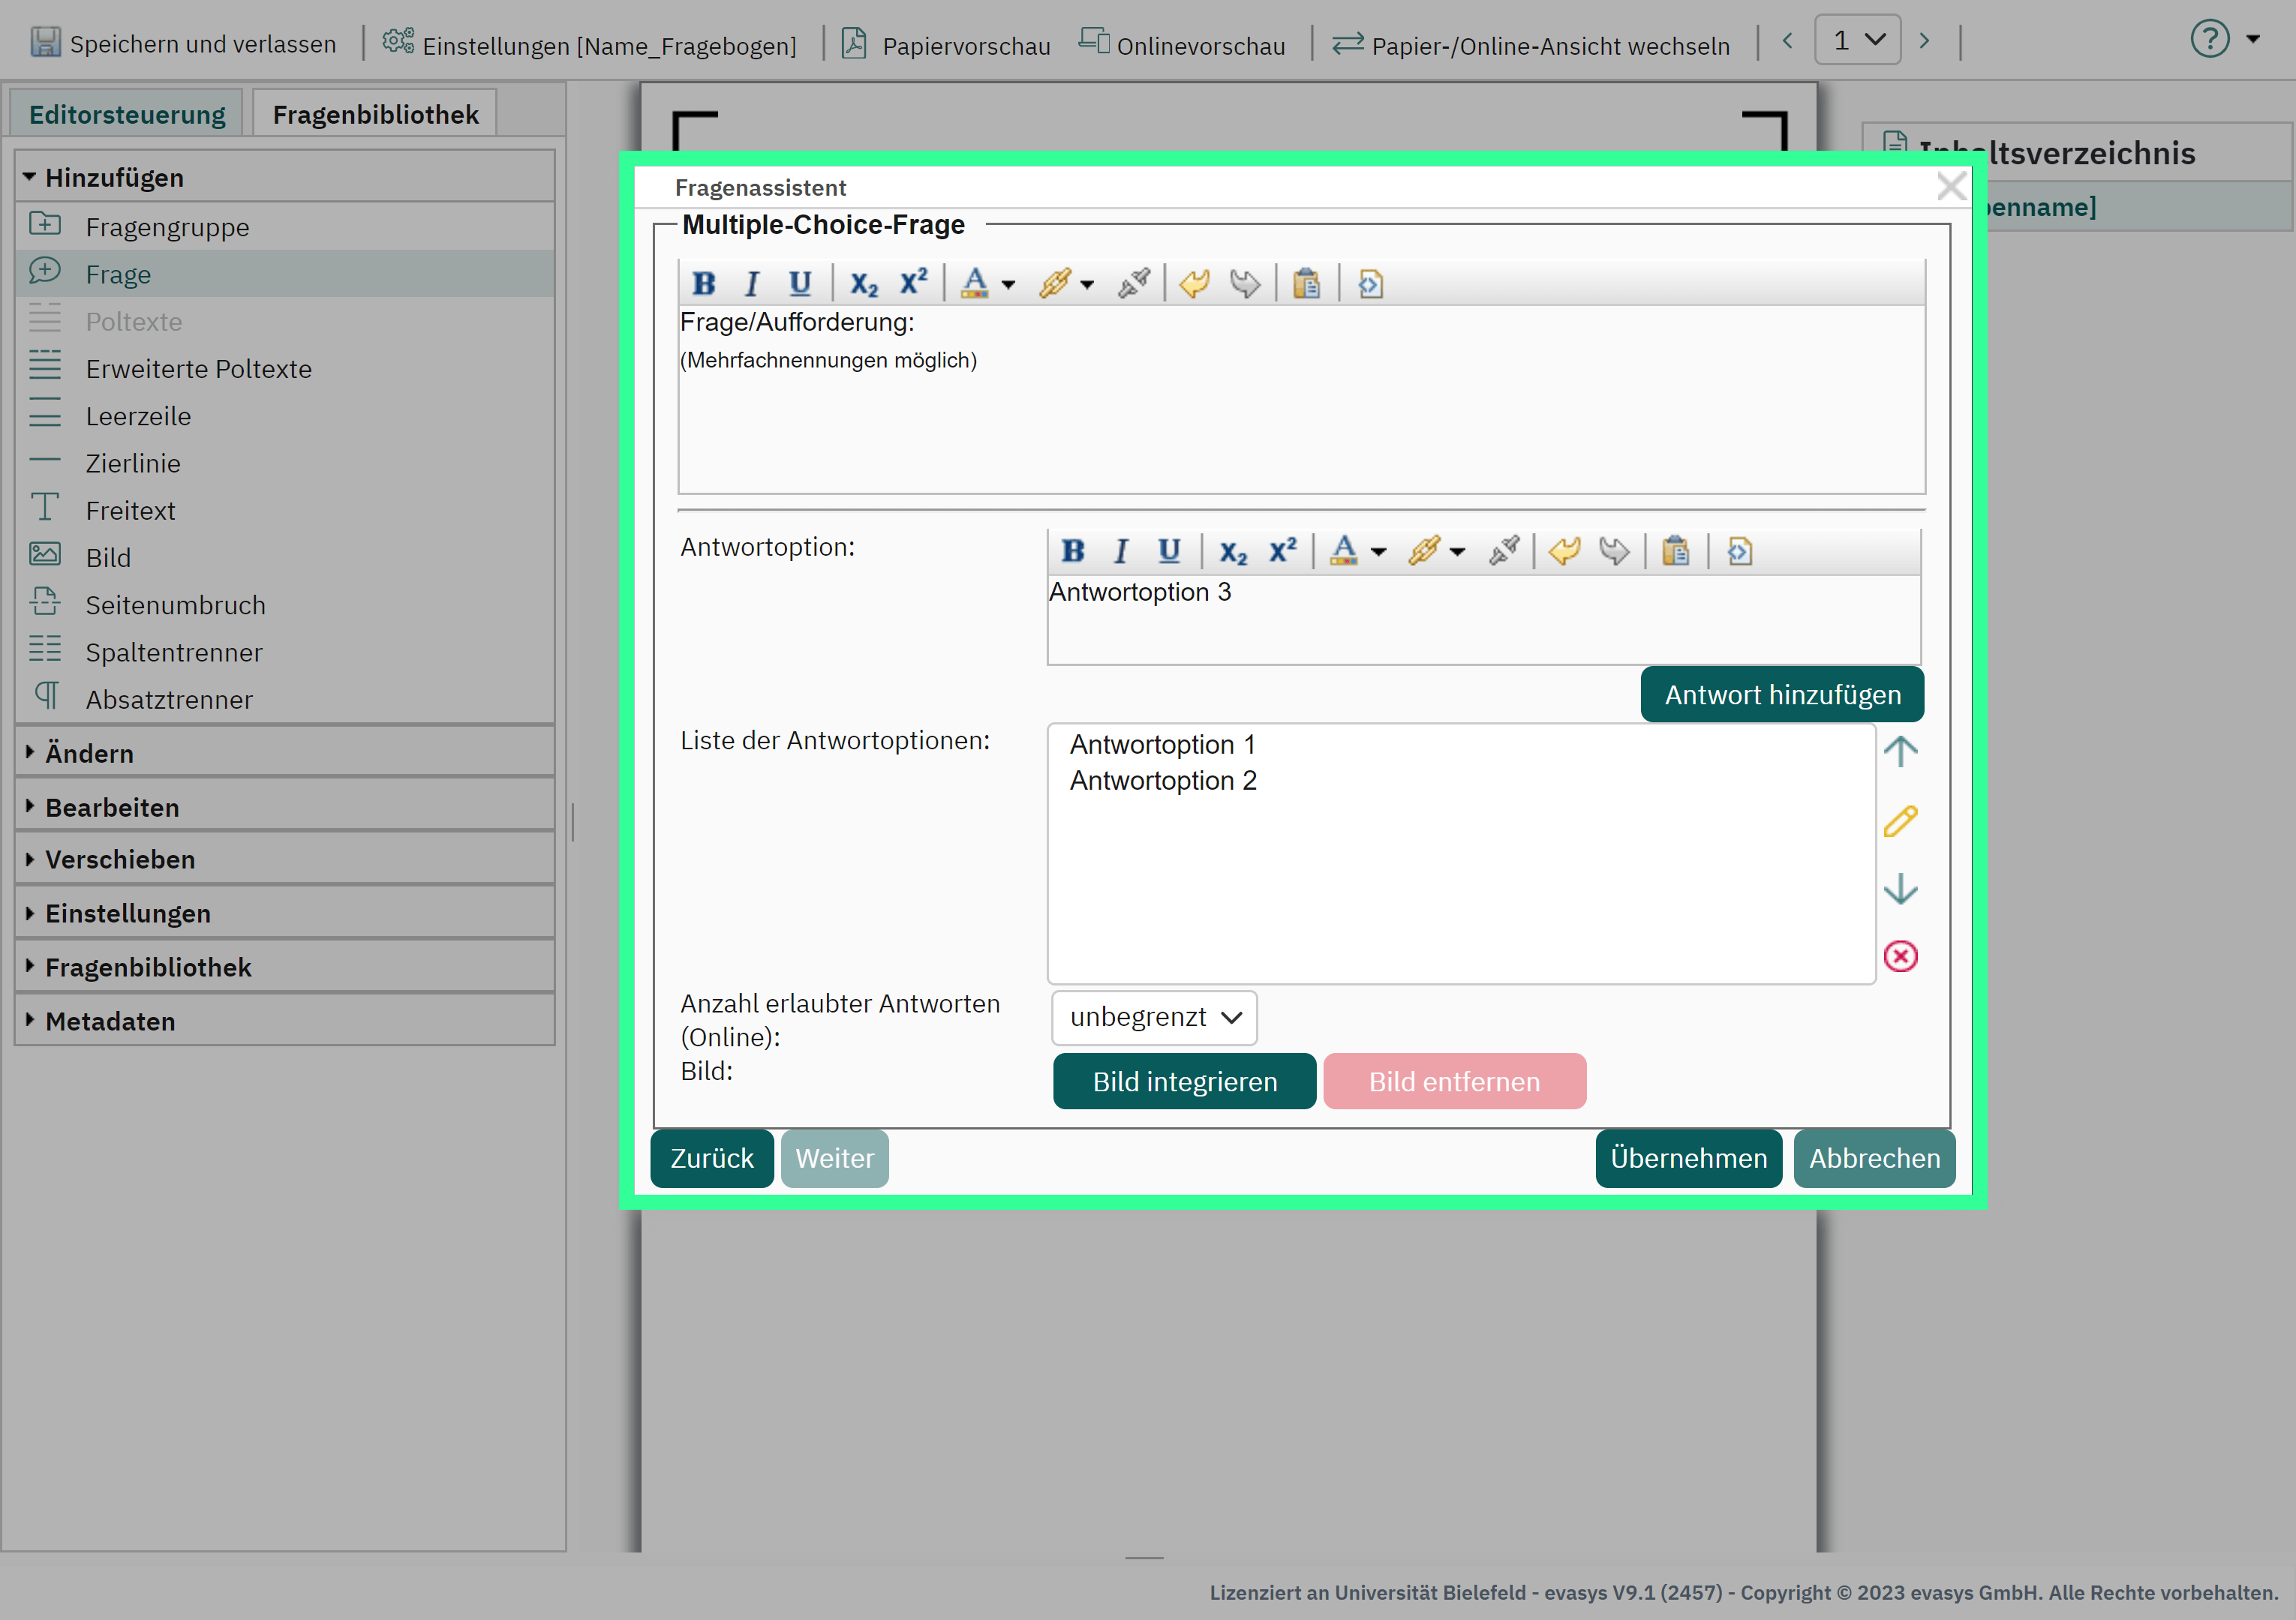Open font color dropdown in question toolbar
Viewport: 2296px width, 1620px height.
[1008, 285]
